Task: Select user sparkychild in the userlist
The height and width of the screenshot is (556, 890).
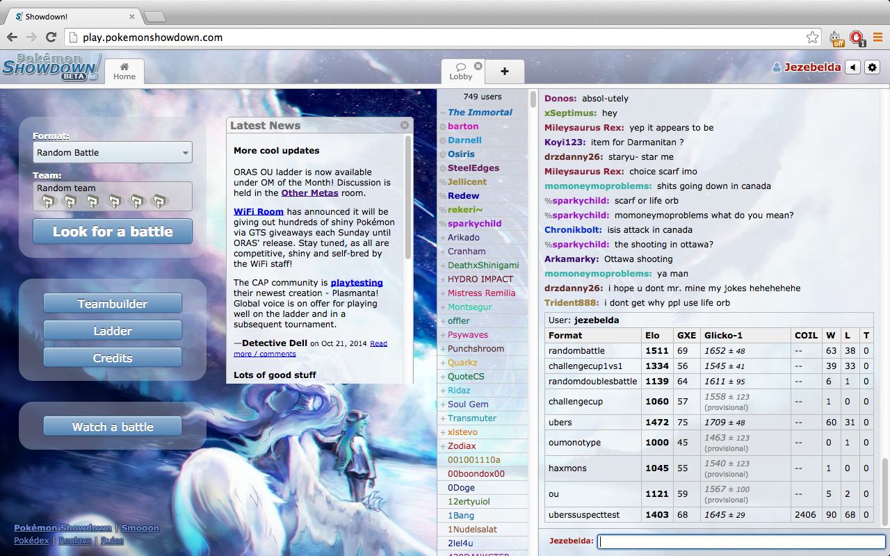Action: [x=483, y=223]
